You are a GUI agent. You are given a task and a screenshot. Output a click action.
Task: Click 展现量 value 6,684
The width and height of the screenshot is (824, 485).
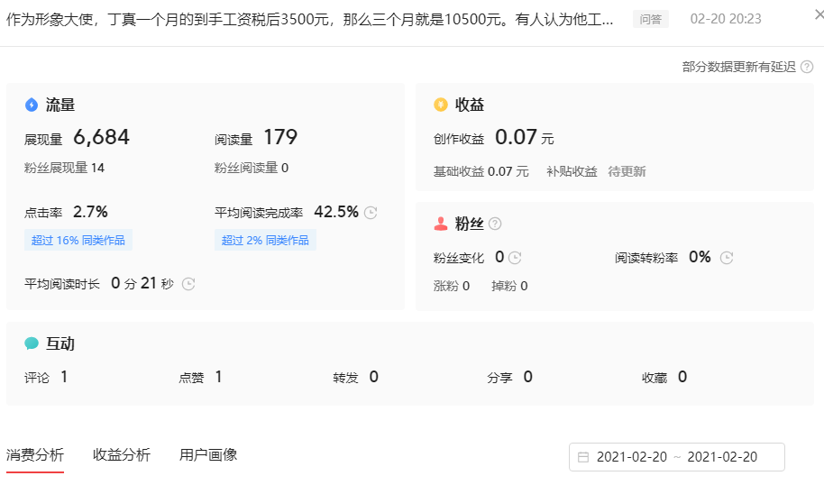coord(102,137)
